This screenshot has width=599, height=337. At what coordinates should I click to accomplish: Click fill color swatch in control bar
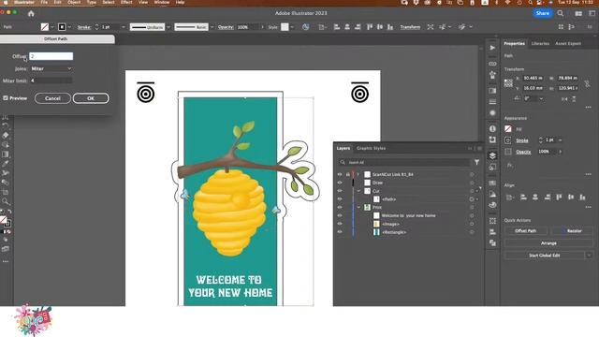click(45, 27)
